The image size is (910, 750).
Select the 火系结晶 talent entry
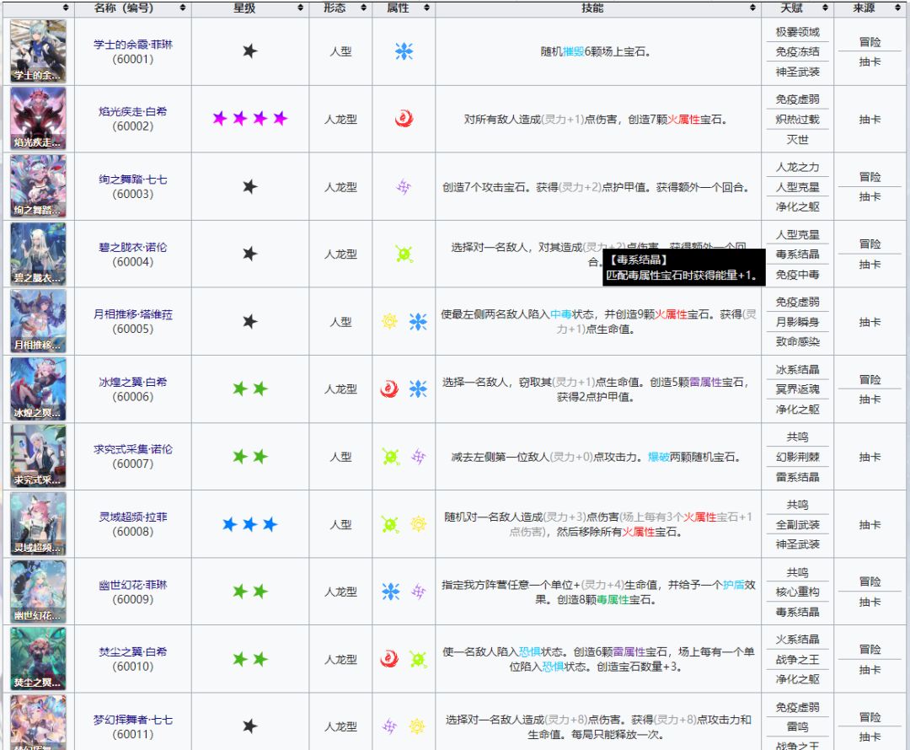pyautogui.click(x=797, y=640)
